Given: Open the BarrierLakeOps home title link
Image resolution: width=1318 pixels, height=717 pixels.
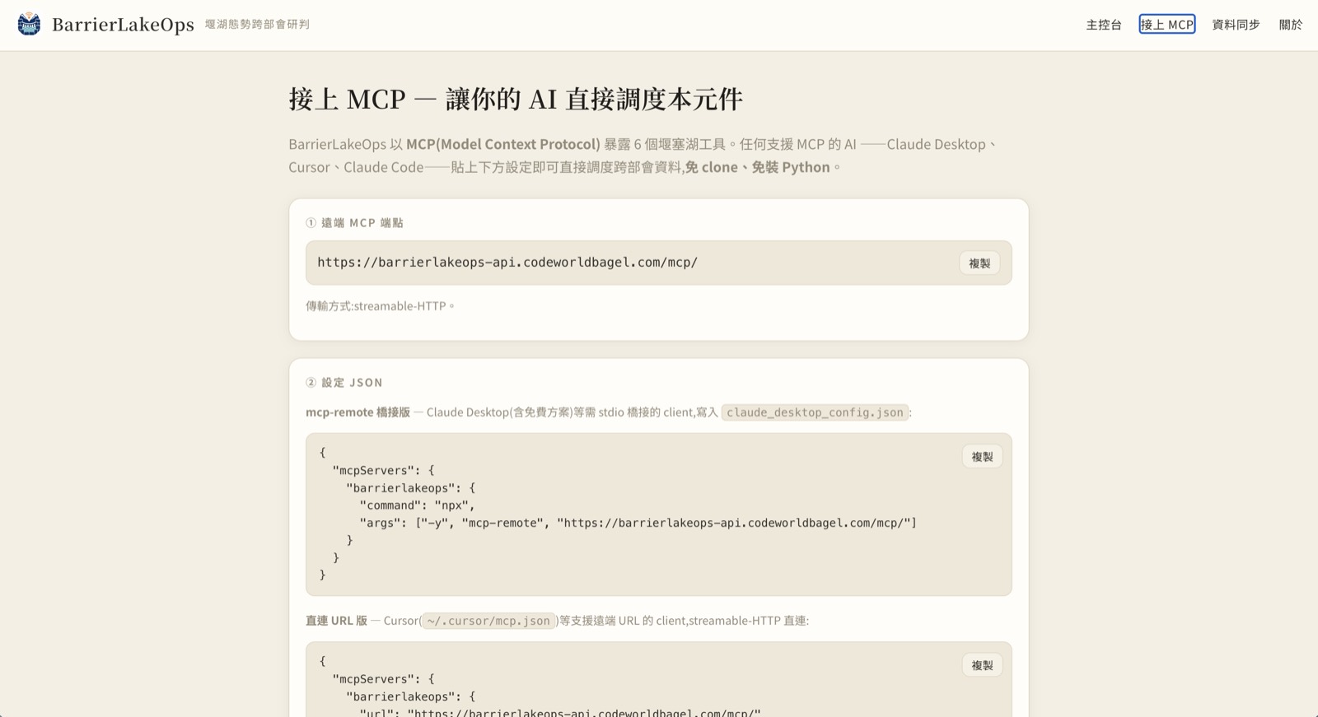Looking at the screenshot, I should tap(123, 25).
